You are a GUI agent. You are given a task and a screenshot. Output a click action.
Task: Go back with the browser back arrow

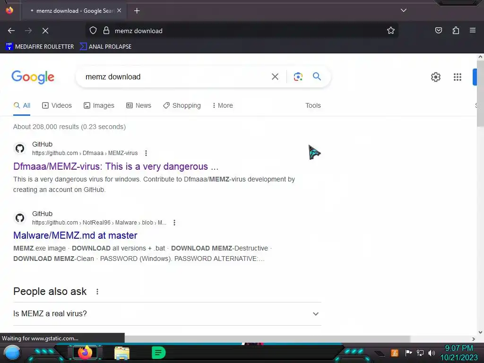point(11,31)
